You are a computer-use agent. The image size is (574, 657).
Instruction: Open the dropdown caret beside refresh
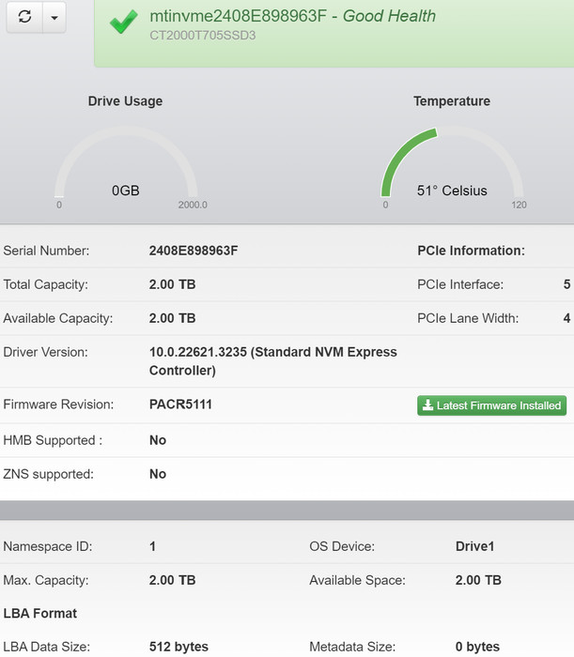click(x=54, y=17)
